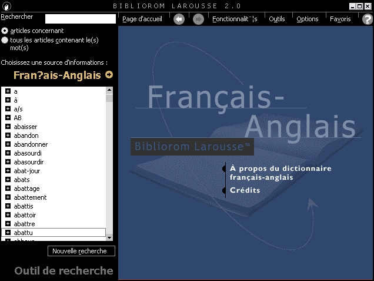Click the Français-Anglais source title
This screenshot has width=374, height=281.
point(57,75)
